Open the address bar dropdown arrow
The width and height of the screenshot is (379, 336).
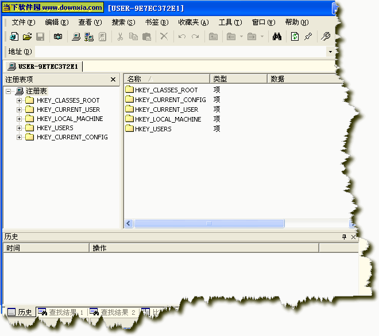(330, 52)
